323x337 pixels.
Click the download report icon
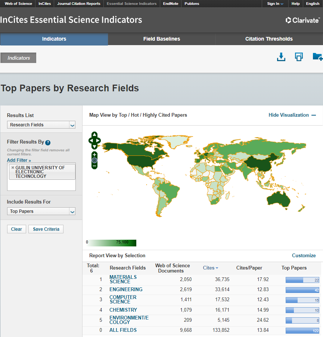(x=281, y=57)
